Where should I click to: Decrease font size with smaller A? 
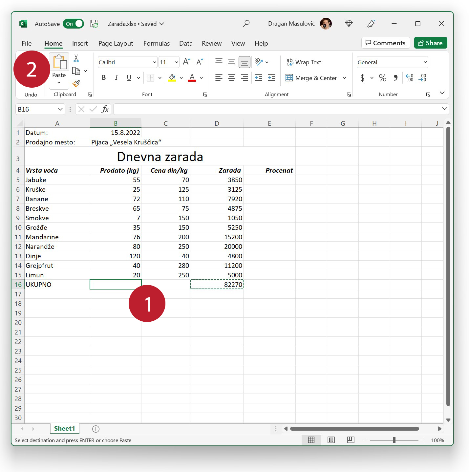200,62
